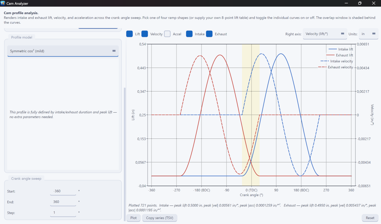Click the Reset button

click(370, 218)
